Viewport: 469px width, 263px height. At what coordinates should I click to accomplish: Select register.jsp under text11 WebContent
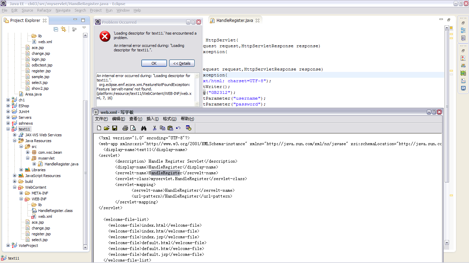click(x=41, y=234)
